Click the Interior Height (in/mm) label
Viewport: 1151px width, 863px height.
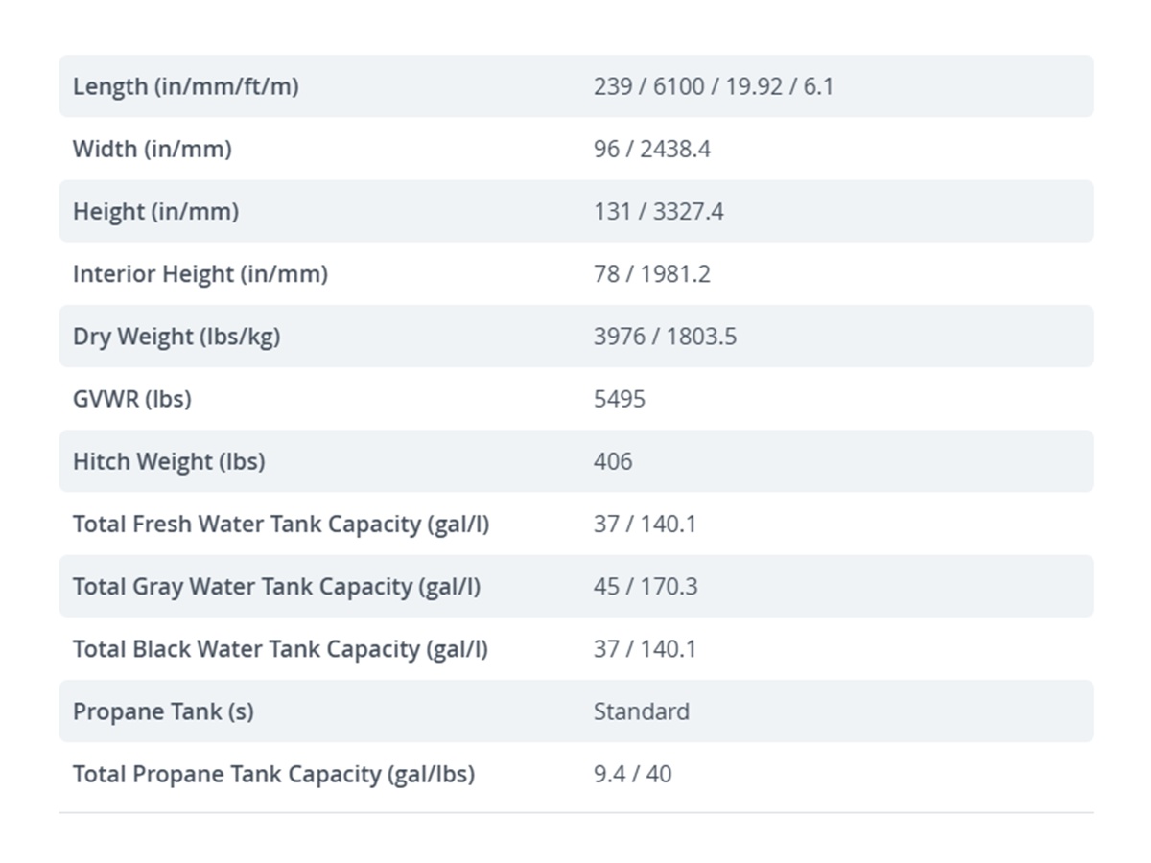[x=200, y=273]
